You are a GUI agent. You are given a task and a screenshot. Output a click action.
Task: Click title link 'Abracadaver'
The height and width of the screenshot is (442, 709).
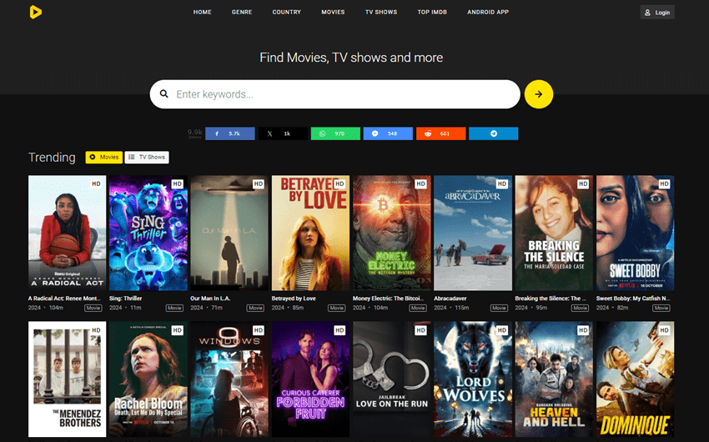(x=450, y=299)
